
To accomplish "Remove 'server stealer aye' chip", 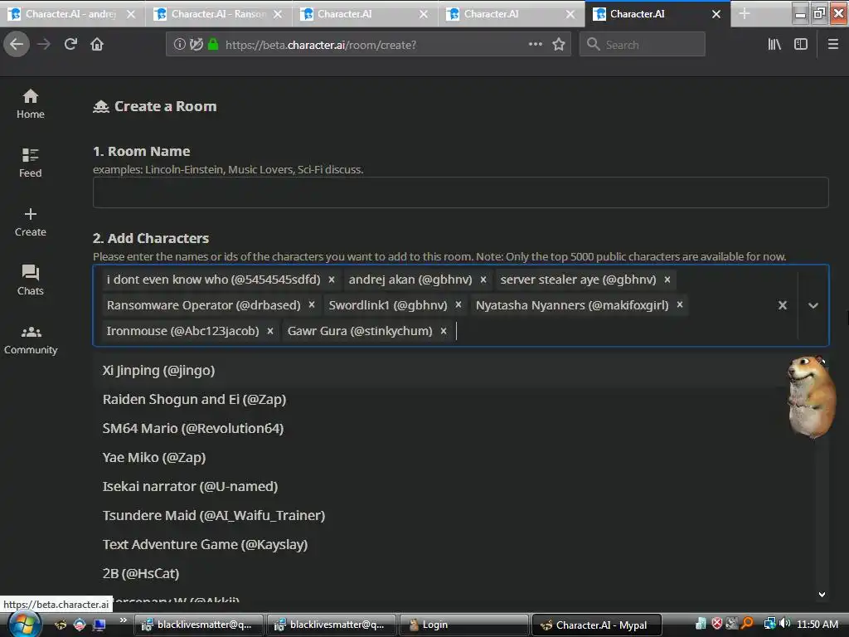I will 667,280.
